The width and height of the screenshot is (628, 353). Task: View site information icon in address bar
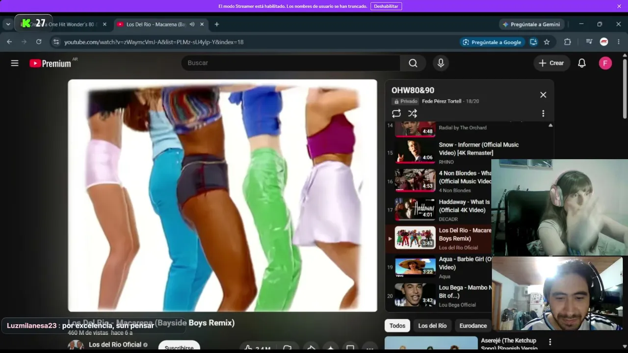[x=56, y=42]
